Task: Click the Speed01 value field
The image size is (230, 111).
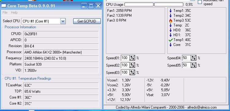Action: 125,58
